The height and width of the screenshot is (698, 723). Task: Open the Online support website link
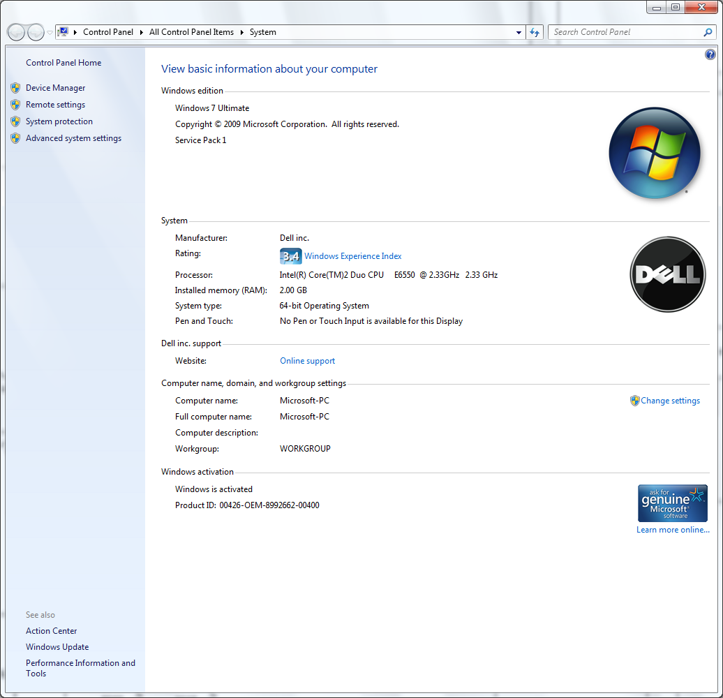point(307,361)
